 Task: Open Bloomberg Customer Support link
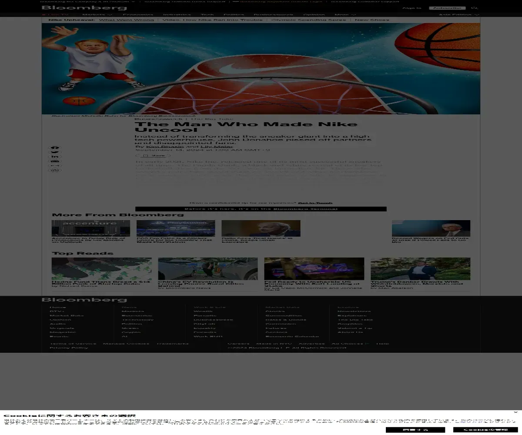pos(365,2)
